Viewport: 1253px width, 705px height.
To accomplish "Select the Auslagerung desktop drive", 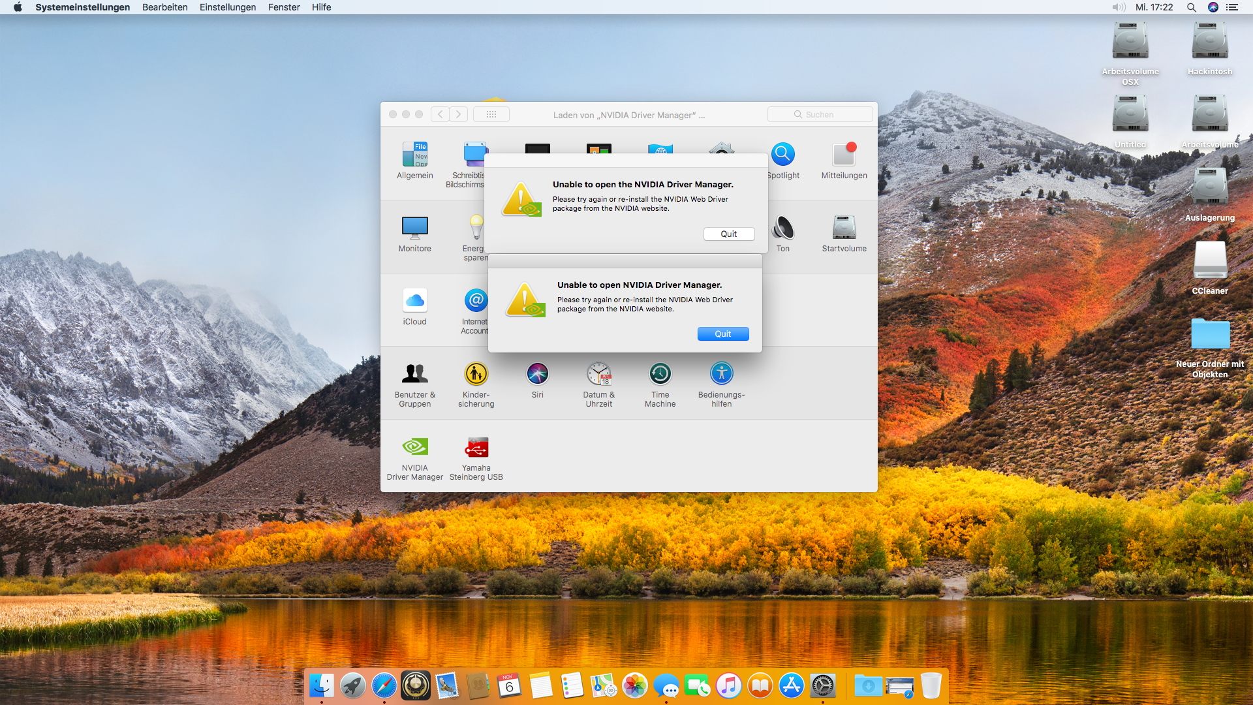I will click(x=1210, y=195).
